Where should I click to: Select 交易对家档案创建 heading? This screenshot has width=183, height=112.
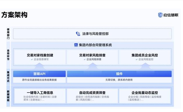40,55
